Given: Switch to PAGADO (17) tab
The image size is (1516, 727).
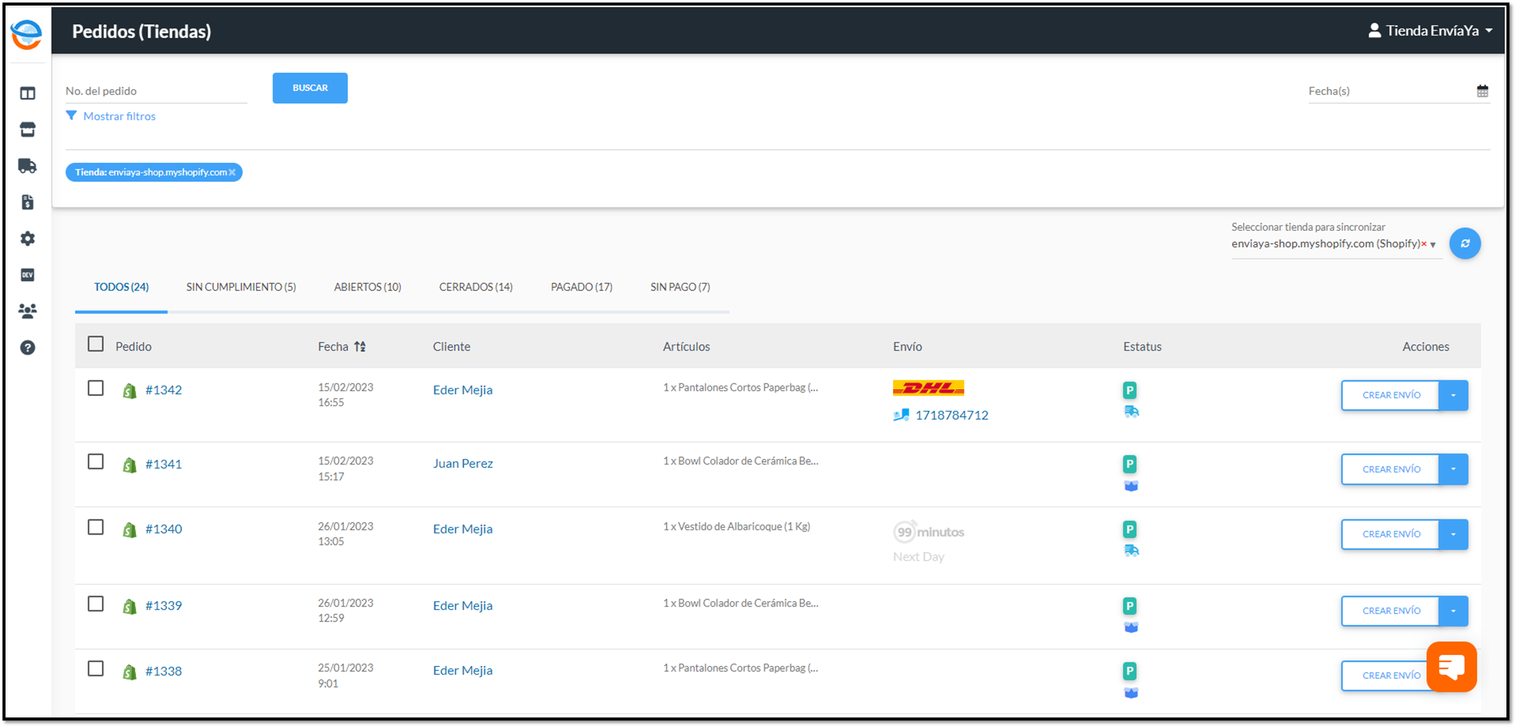Looking at the screenshot, I should click(x=581, y=287).
